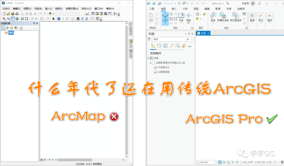Click the Editor toolbar icon in ArcMap
The image size is (284, 166).
point(87,14)
